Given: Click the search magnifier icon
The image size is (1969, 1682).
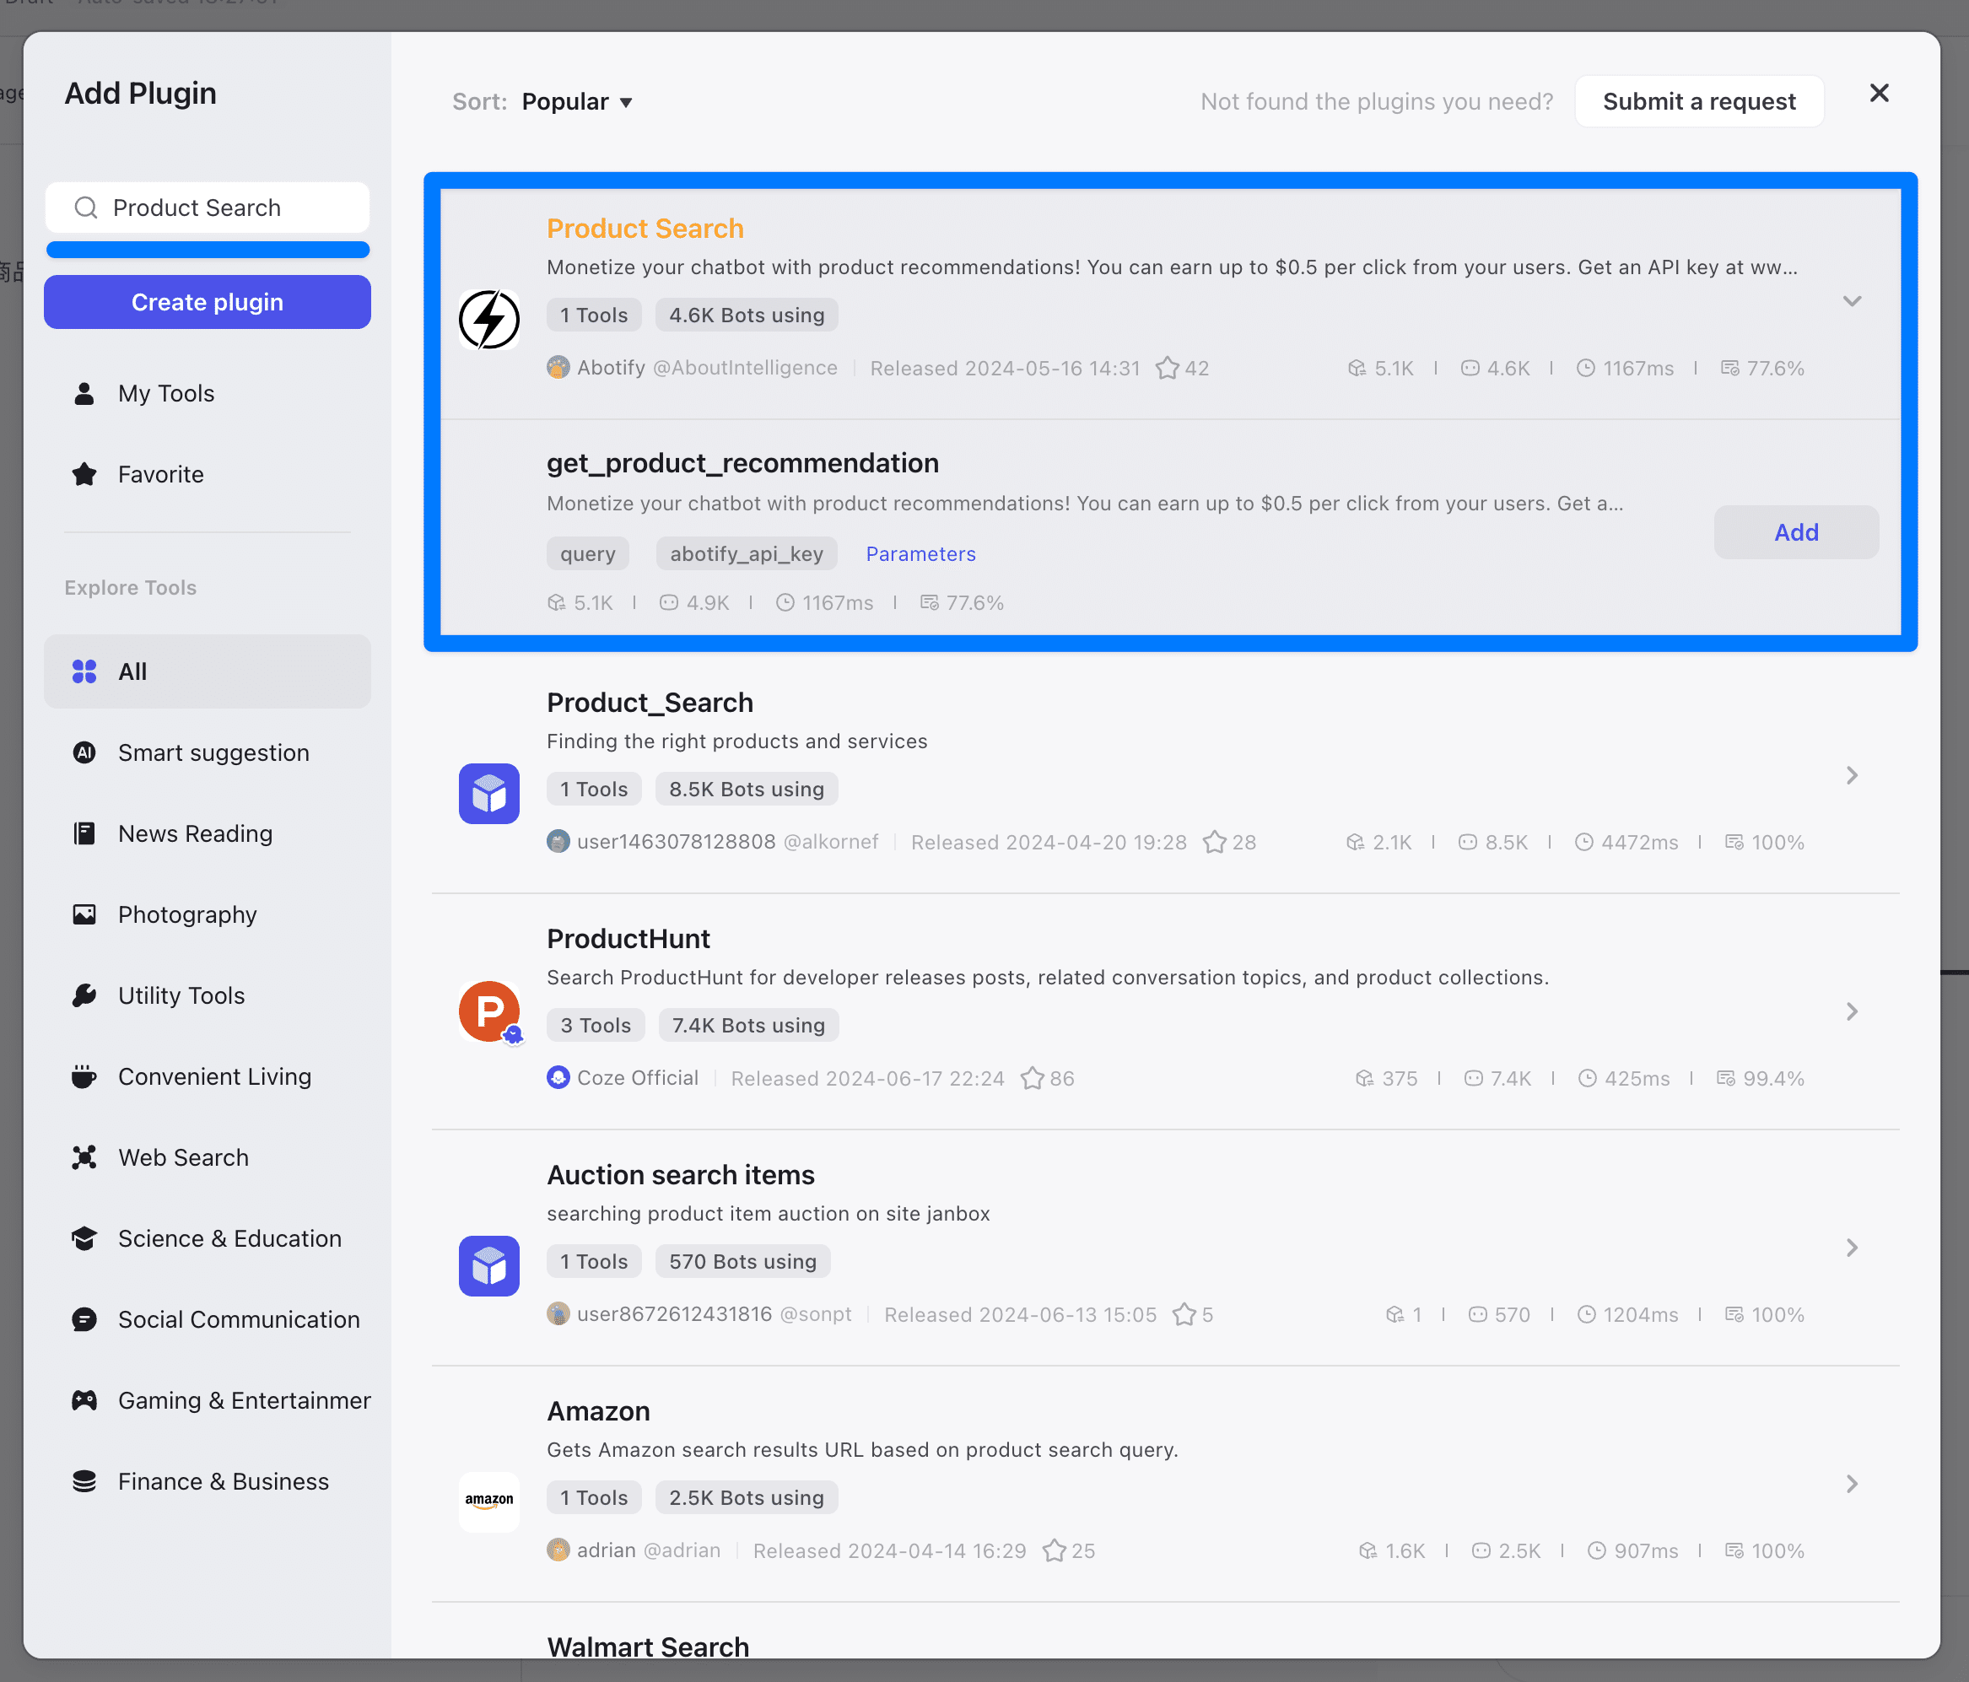Looking at the screenshot, I should tap(87, 208).
